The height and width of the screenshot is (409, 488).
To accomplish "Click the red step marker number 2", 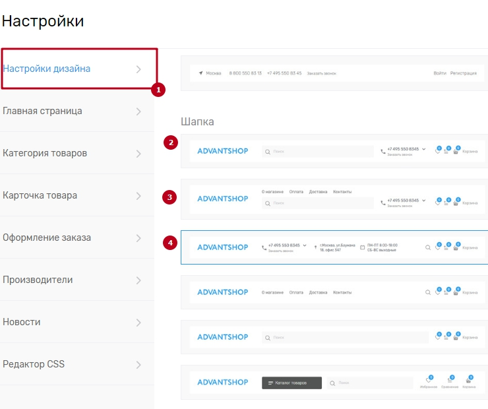I will point(171,142).
